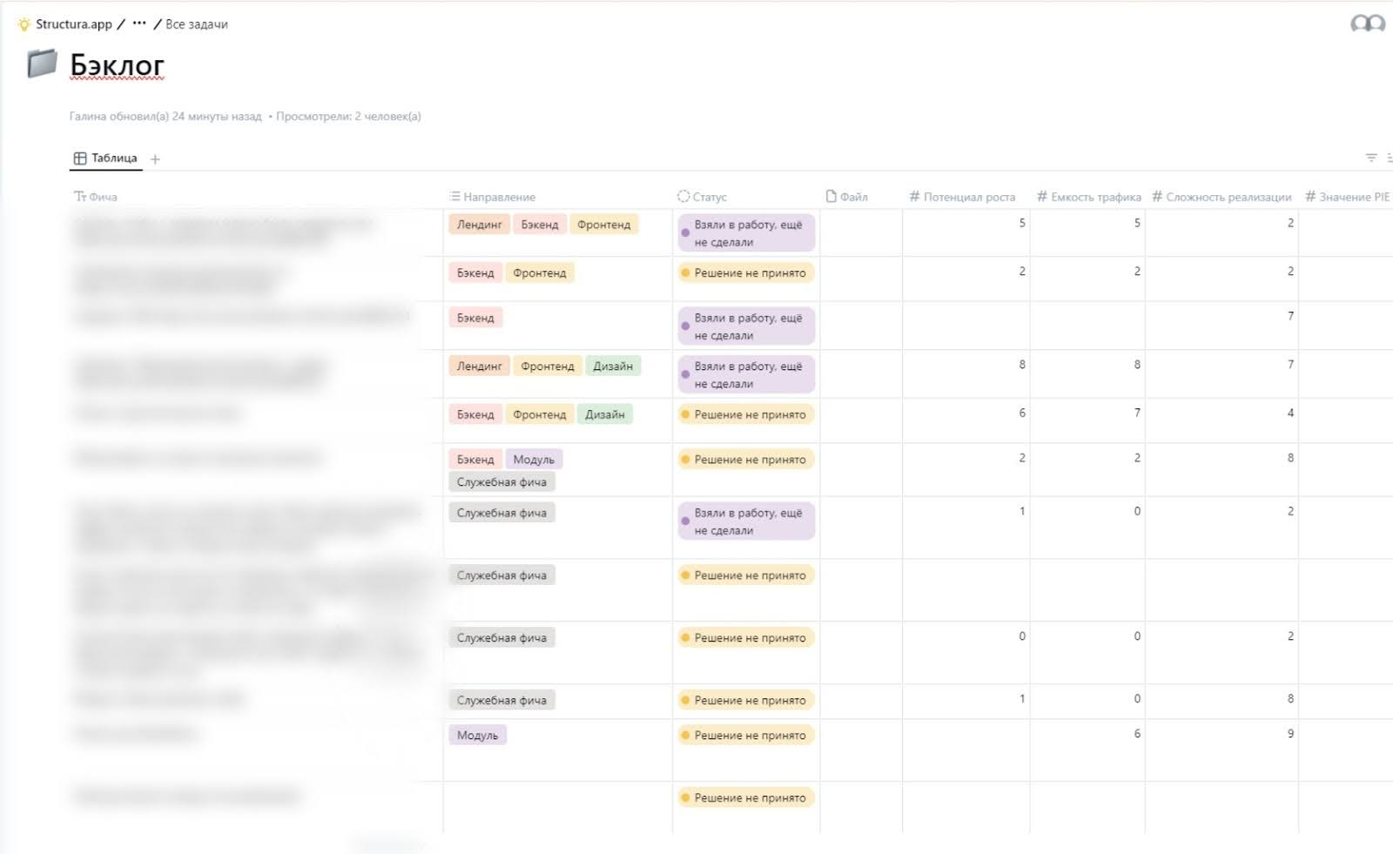Click the cell with value 9 in Сложность реализации

coord(1290,734)
